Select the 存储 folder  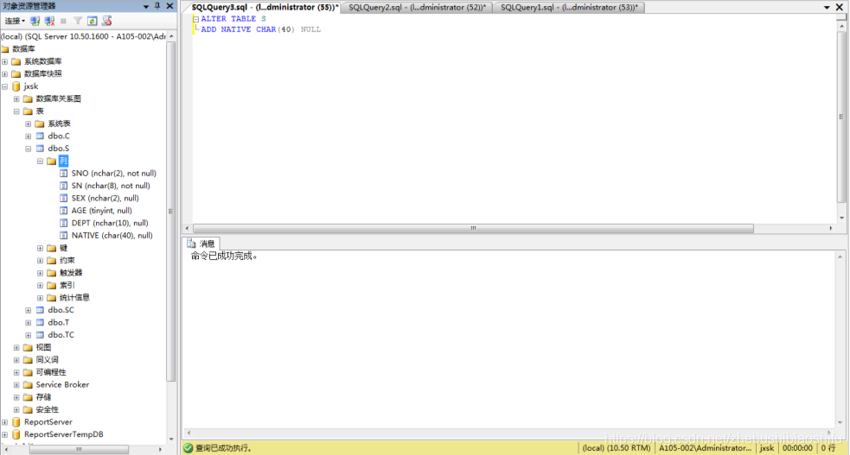click(43, 398)
